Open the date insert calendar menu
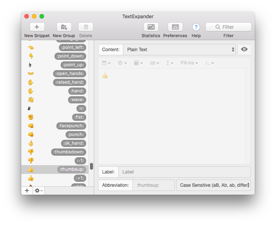The width and height of the screenshot is (276, 225). [x=106, y=63]
